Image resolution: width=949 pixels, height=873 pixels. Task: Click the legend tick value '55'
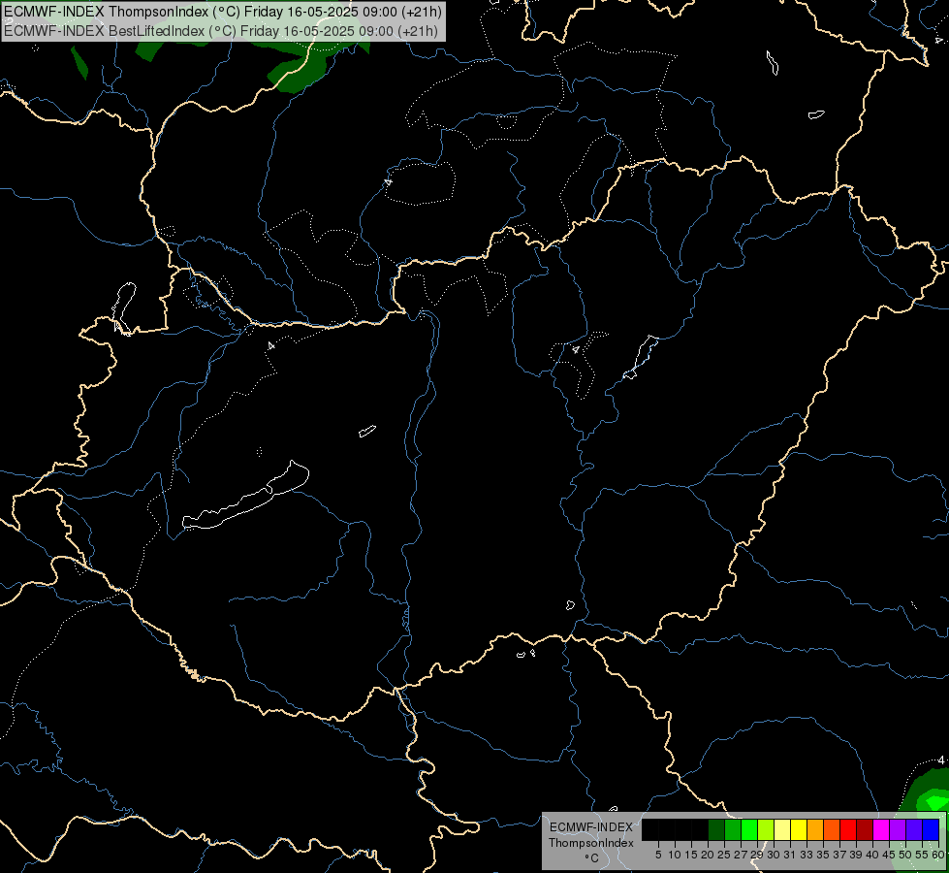[x=922, y=855]
